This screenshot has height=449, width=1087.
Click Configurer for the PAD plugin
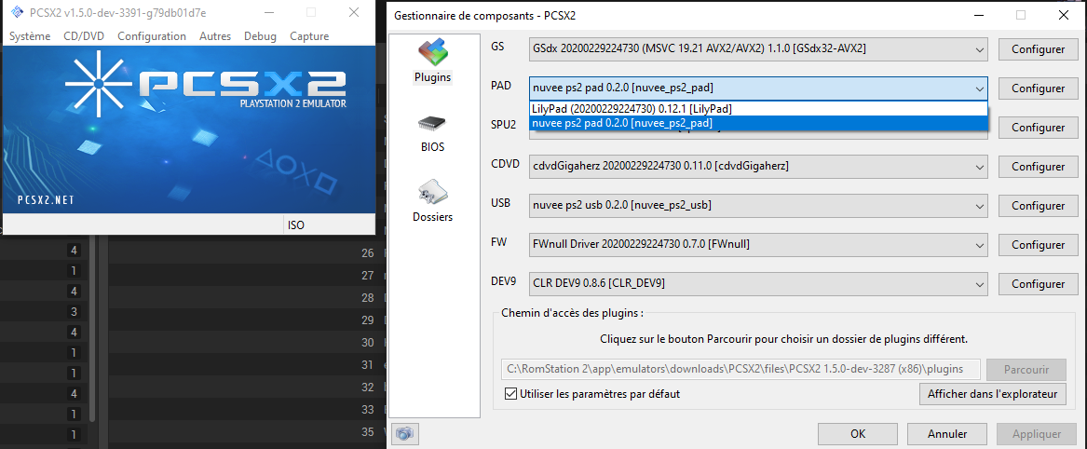(1038, 88)
